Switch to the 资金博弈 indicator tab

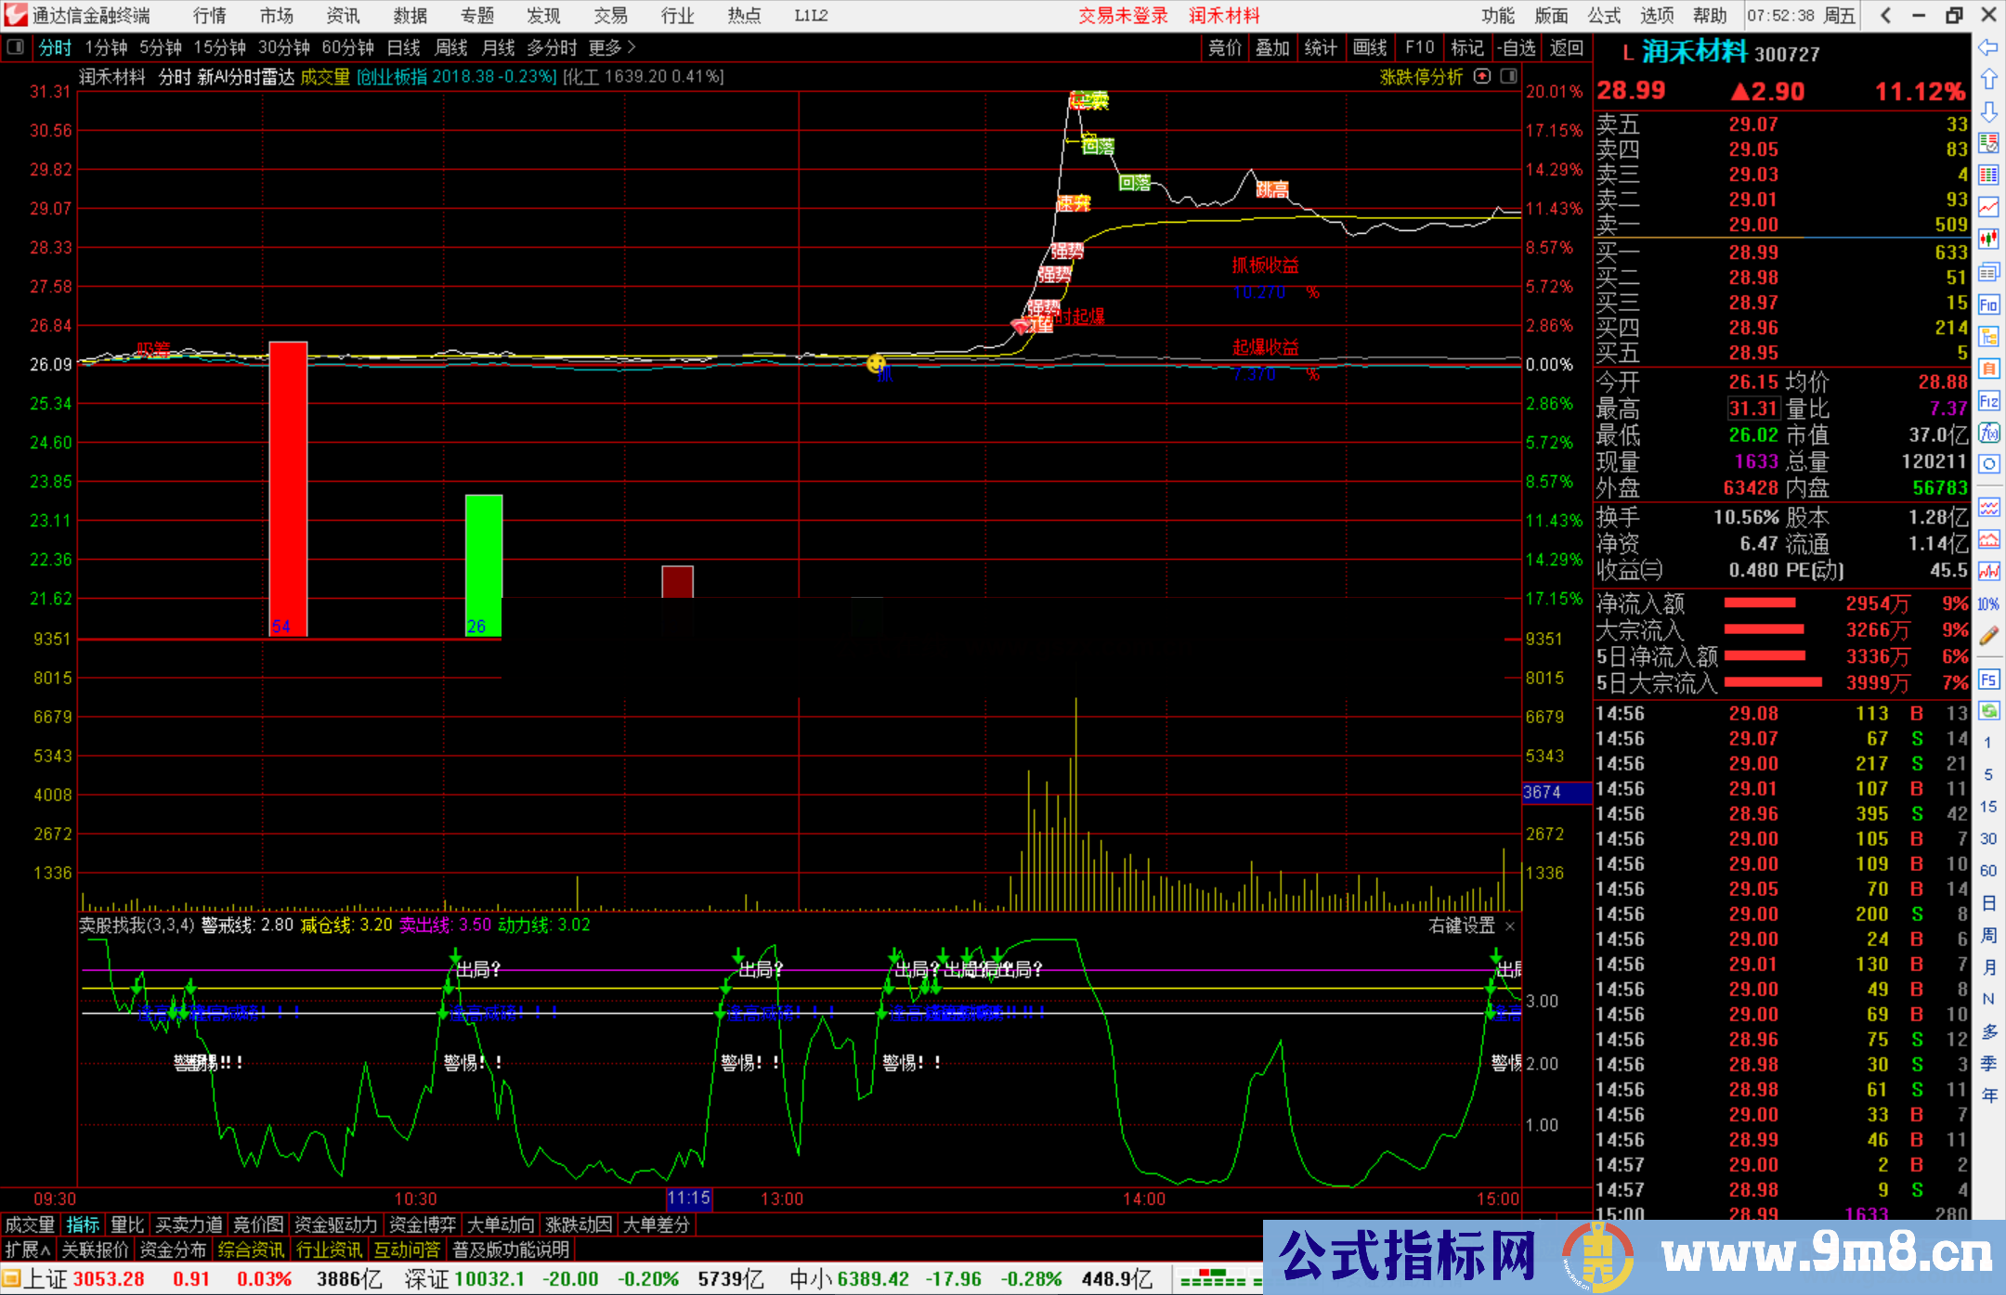423,1224
